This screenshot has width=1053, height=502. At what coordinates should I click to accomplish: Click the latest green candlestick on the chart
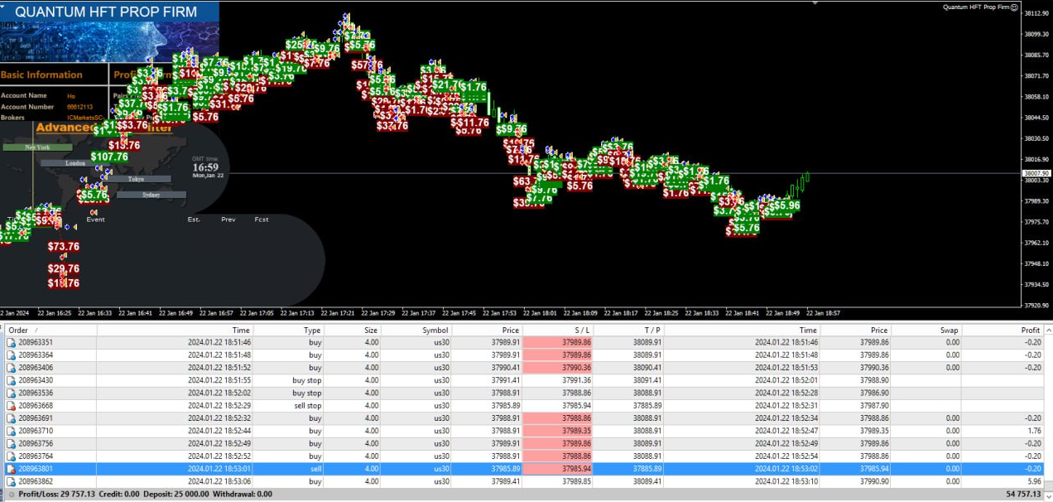click(x=806, y=176)
